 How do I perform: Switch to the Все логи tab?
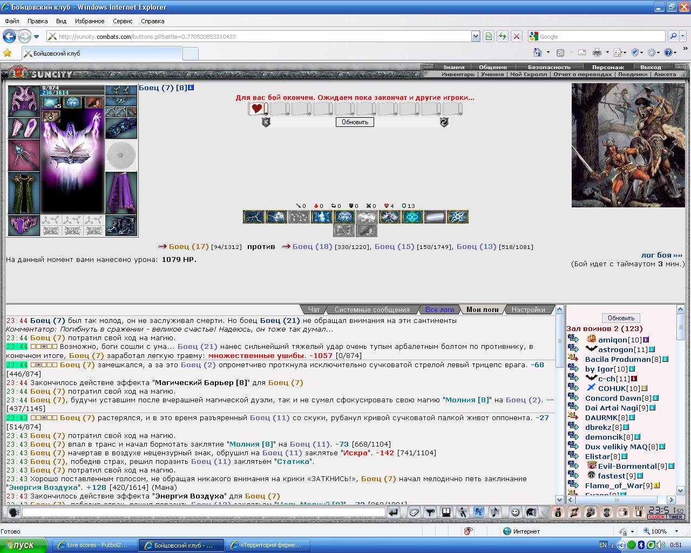tap(439, 309)
